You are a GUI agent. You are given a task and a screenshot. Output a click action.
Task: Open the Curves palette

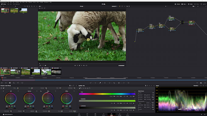91,83
